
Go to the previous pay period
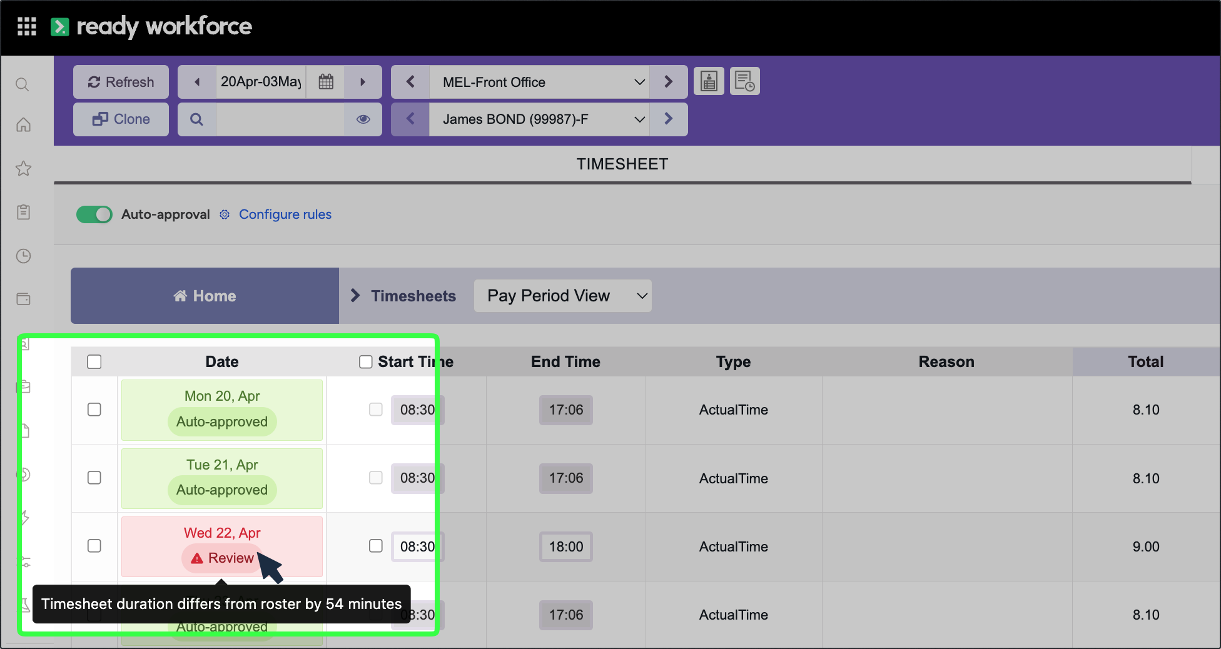(x=197, y=82)
